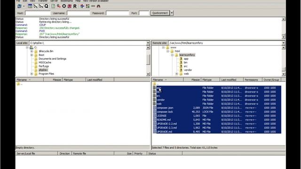The image size is (301, 169).
Task: Expand the $Recycle.Bin folder node
Action: [x=32, y=51]
